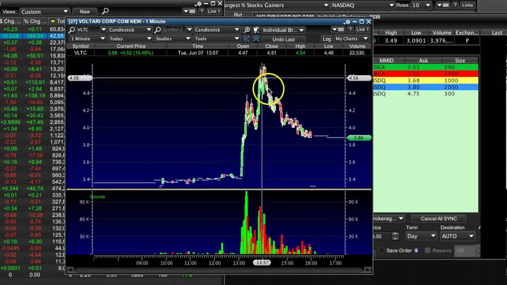Click the symbol search magnifier beside VLTC
Screen dimensions: 507x285
coord(72,30)
